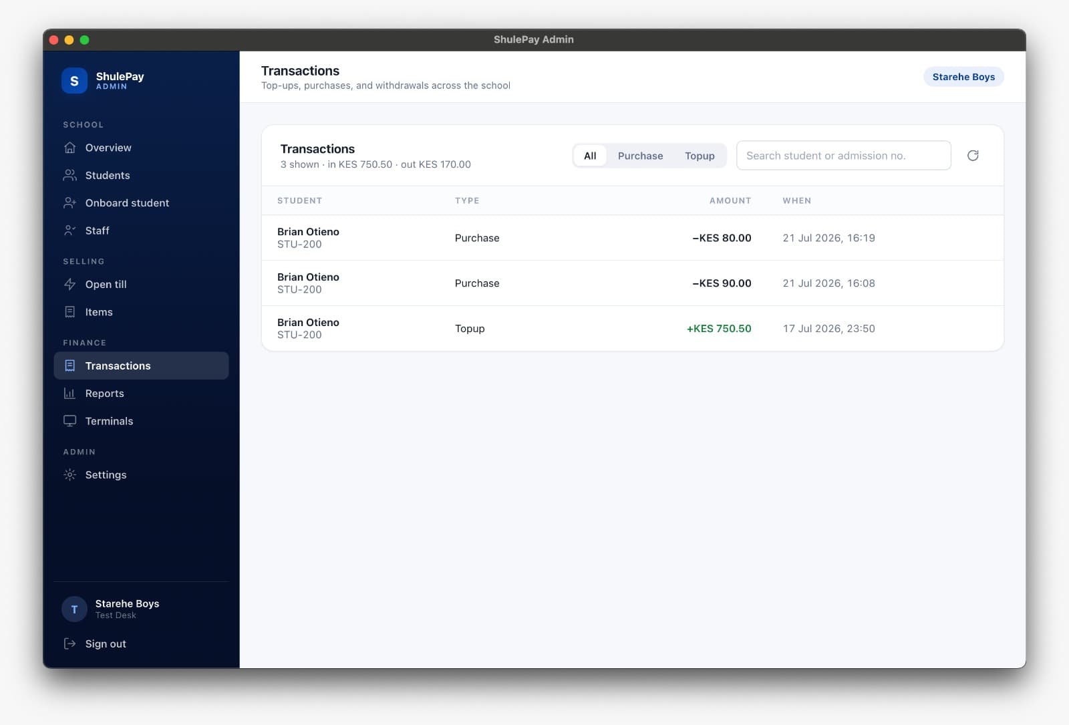Click Brian Otieno in the Topup row
Viewport: 1069px width, 725px height.
308,323
